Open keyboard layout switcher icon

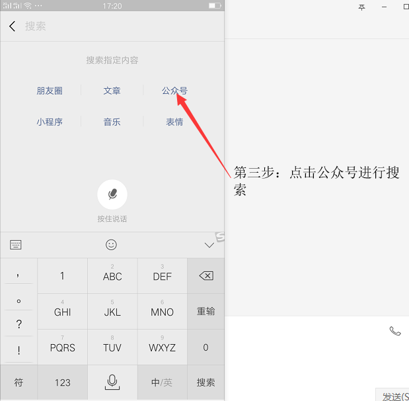pos(16,245)
